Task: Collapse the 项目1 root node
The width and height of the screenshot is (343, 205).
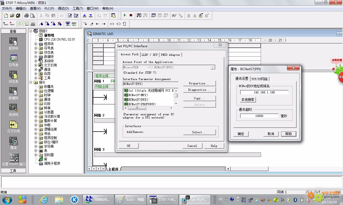Action: tap(31, 31)
